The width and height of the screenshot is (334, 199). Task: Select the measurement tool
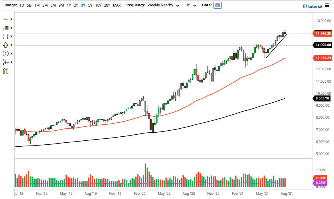click(x=6, y=62)
